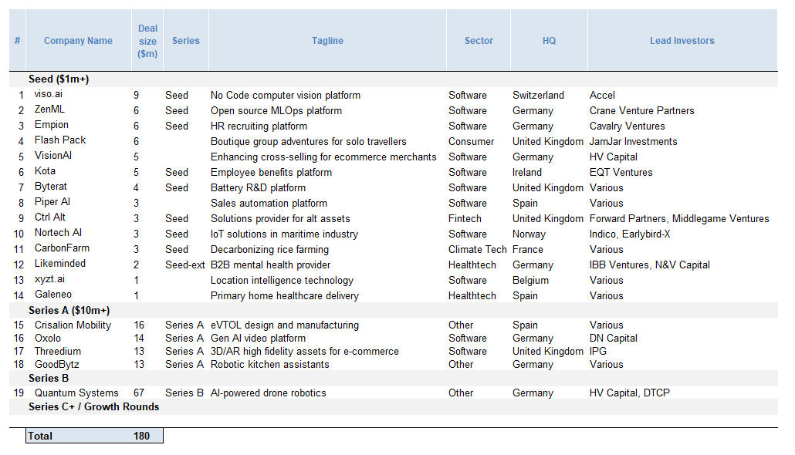Click the JamJar Investments cell
This screenshot has height=455, width=795.
pyautogui.click(x=633, y=141)
